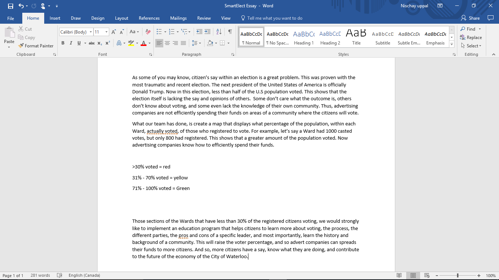This screenshot has height=280, width=499.
Task: Show or hide paragraph marks
Action: pos(230,32)
